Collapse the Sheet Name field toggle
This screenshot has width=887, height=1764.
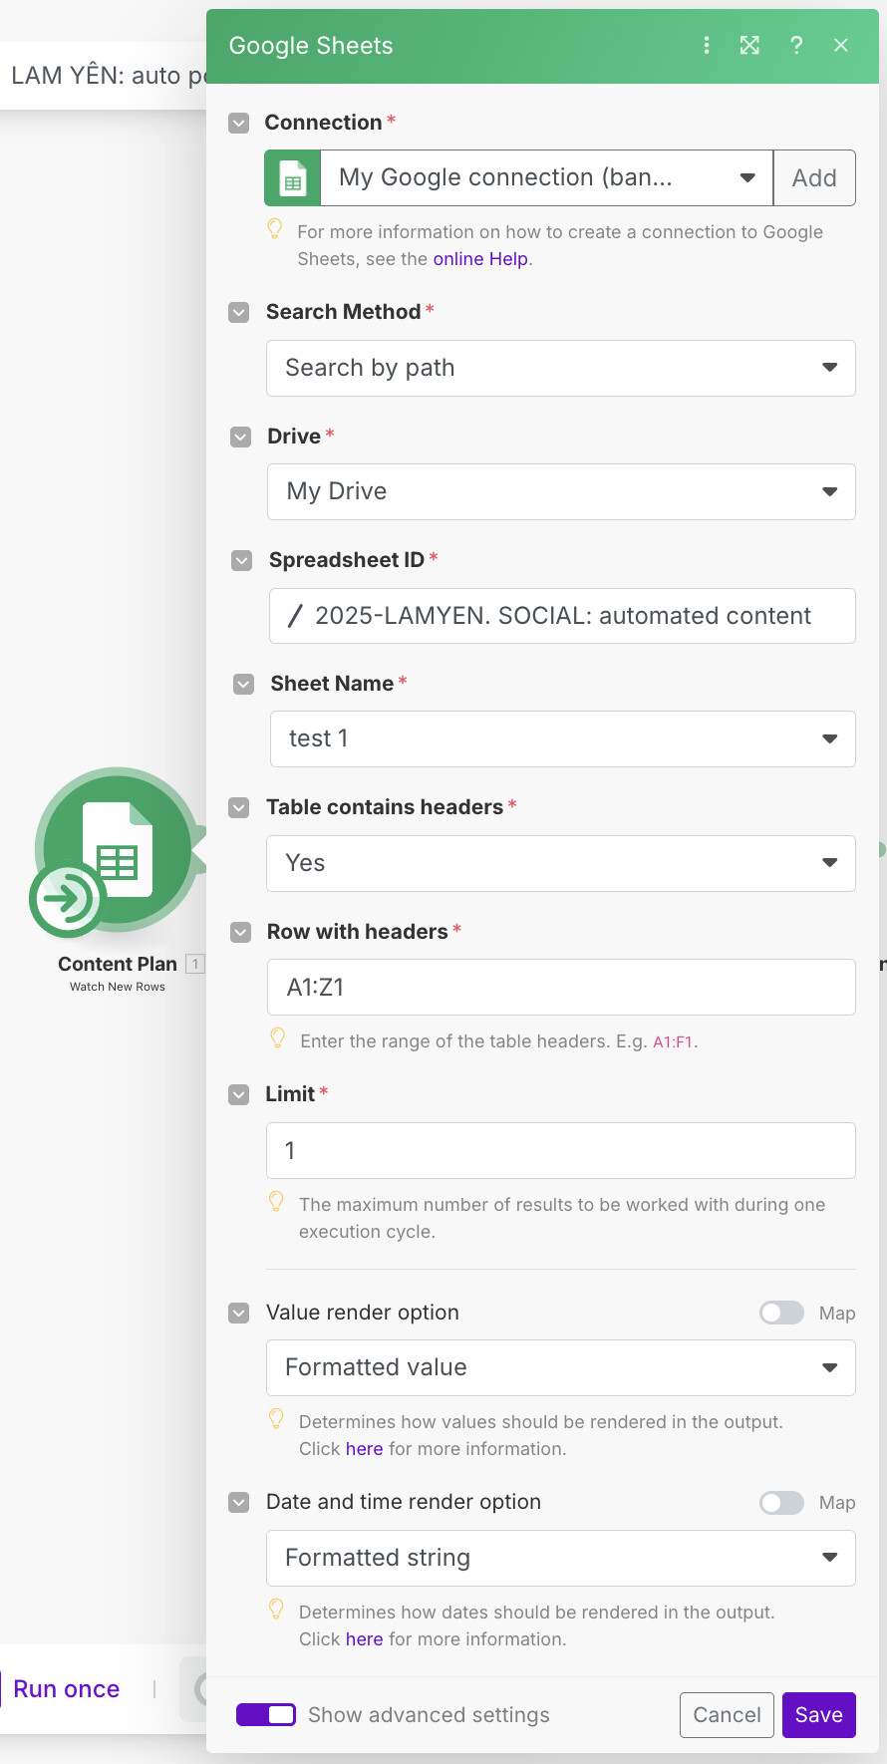pyautogui.click(x=243, y=685)
